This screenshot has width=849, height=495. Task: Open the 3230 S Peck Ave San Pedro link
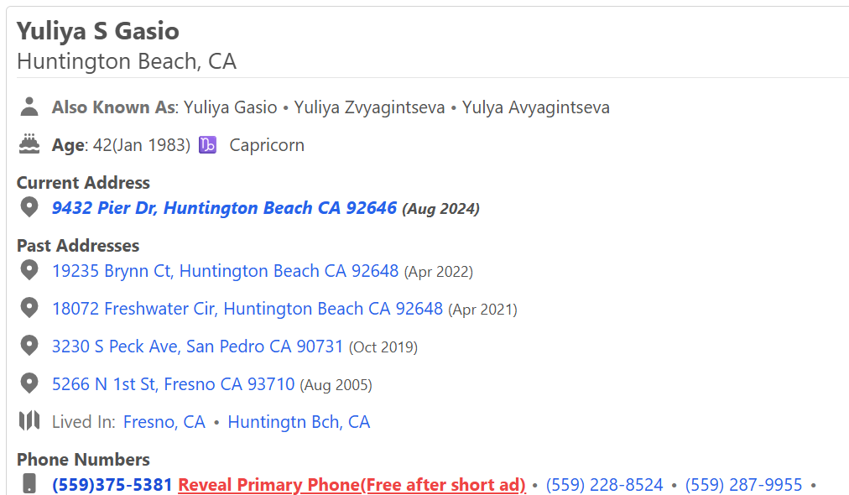pyautogui.click(x=197, y=346)
